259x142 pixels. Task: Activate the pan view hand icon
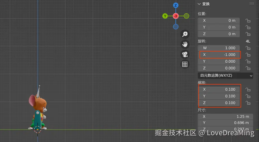click(x=185, y=44)
